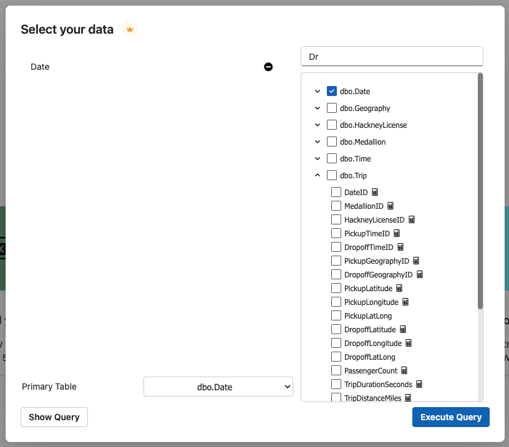Select the dbo.HackneyLicense tree item

click(x=373, y=125)
